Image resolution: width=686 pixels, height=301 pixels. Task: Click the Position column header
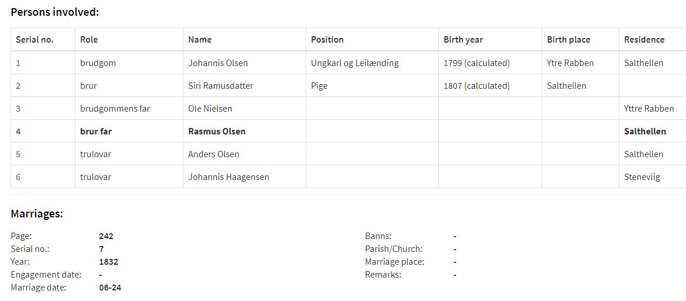(327, 39)
